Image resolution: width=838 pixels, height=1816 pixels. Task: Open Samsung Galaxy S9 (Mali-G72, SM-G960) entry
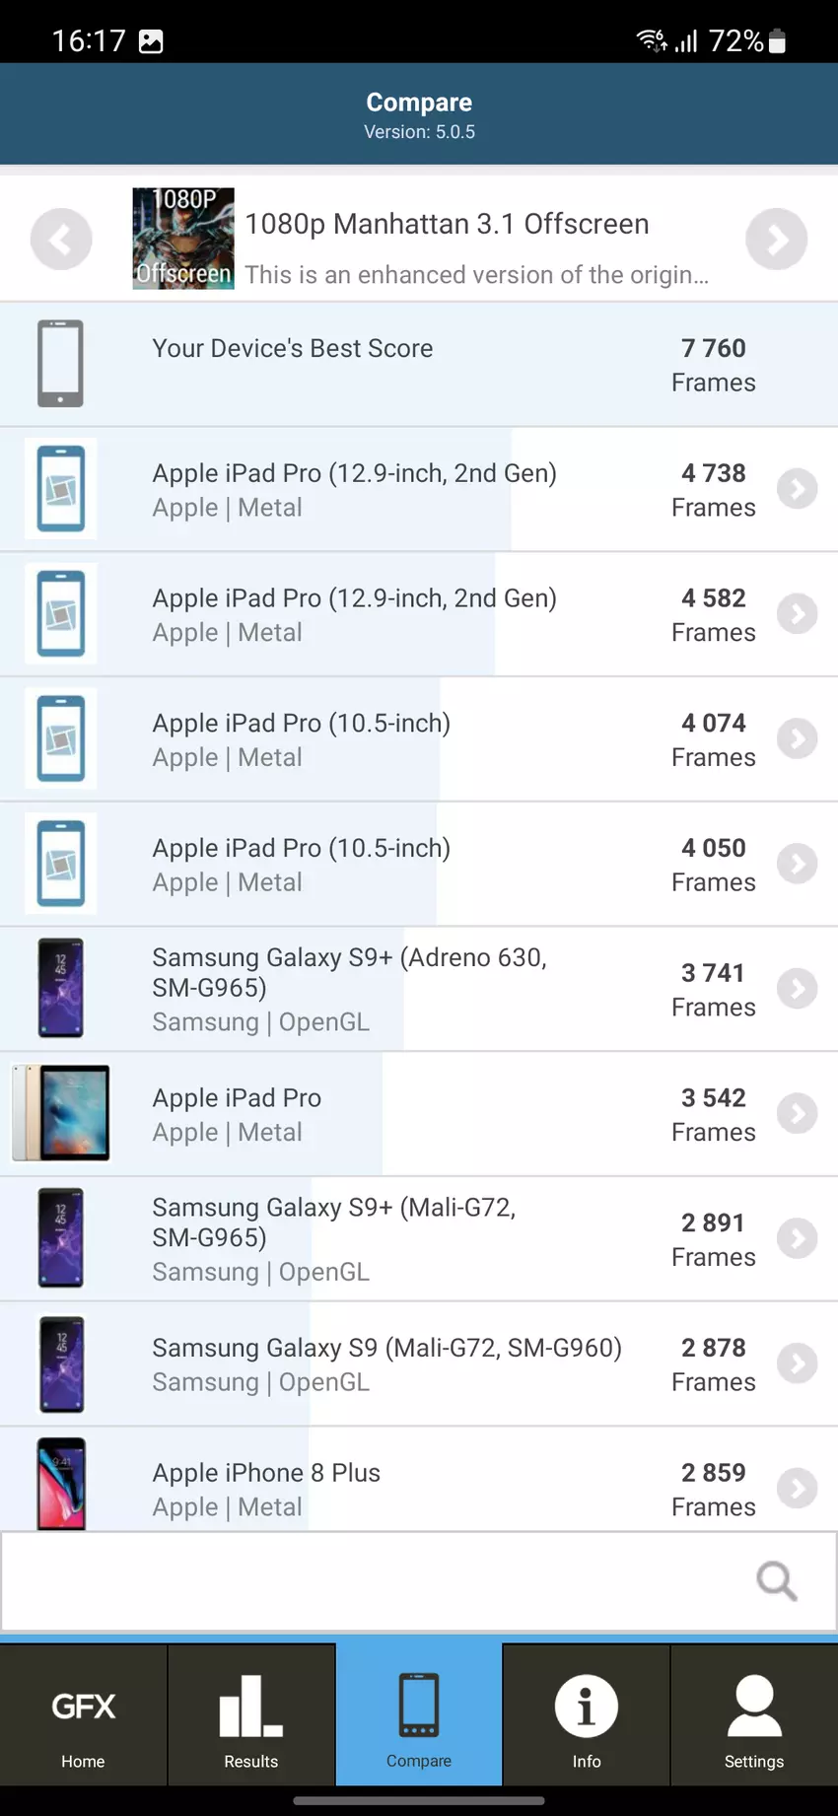tap(386, 1363)
